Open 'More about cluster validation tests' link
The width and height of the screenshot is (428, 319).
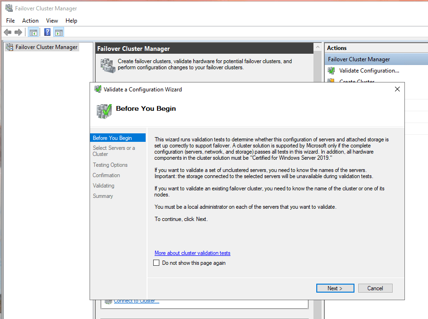pyautogui.click(x=192, y=253)
